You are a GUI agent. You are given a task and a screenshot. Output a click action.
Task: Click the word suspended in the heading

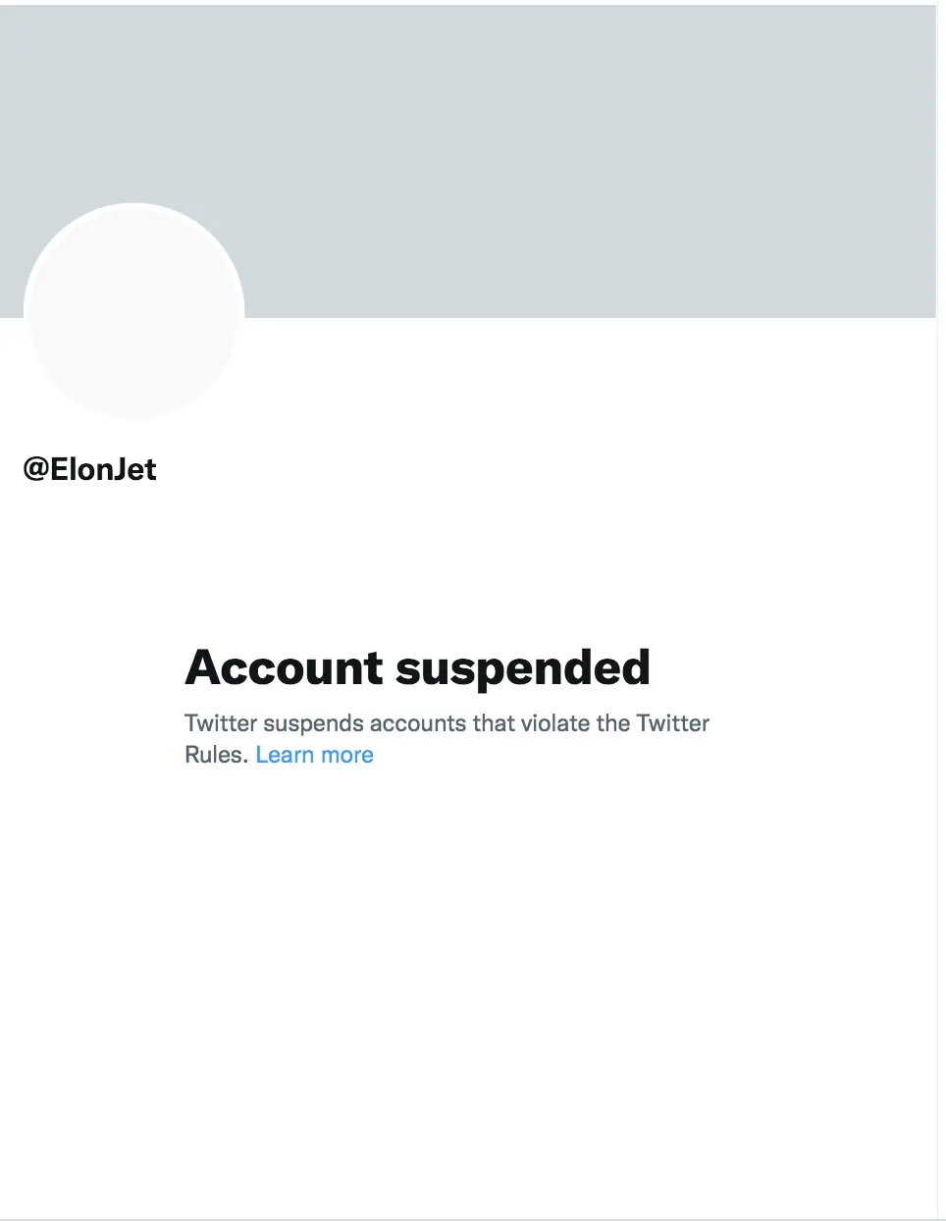coord(523,667)
